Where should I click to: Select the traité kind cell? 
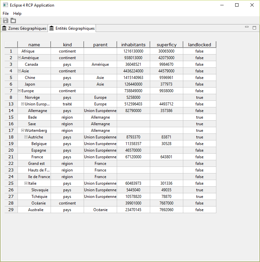pos(67,104)
